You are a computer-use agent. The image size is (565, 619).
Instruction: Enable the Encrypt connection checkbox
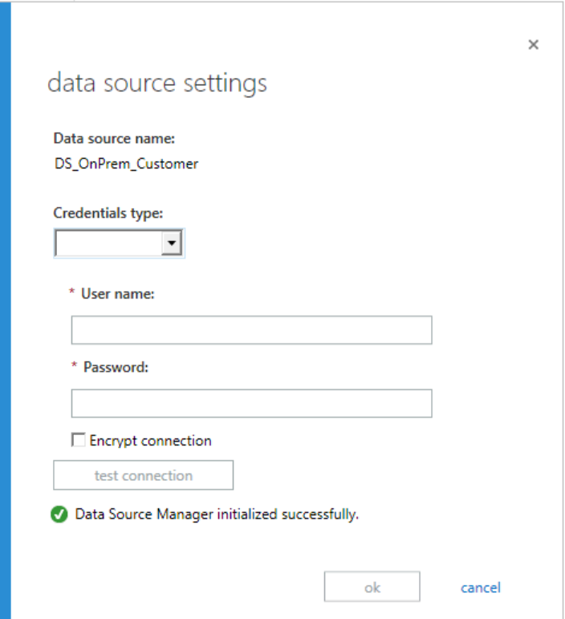click(x=78, y=440)
